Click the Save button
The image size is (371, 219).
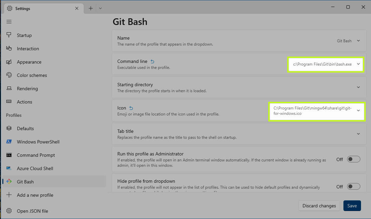click(352, 206)
